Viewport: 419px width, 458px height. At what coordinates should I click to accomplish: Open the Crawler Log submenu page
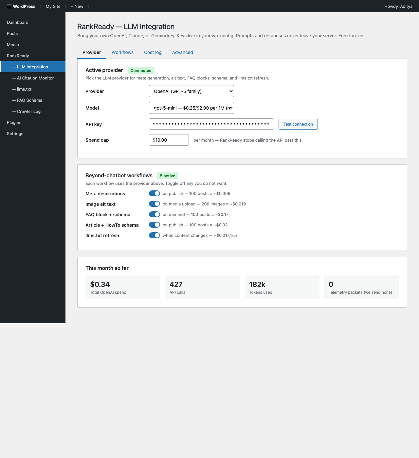tap(33, 111)
